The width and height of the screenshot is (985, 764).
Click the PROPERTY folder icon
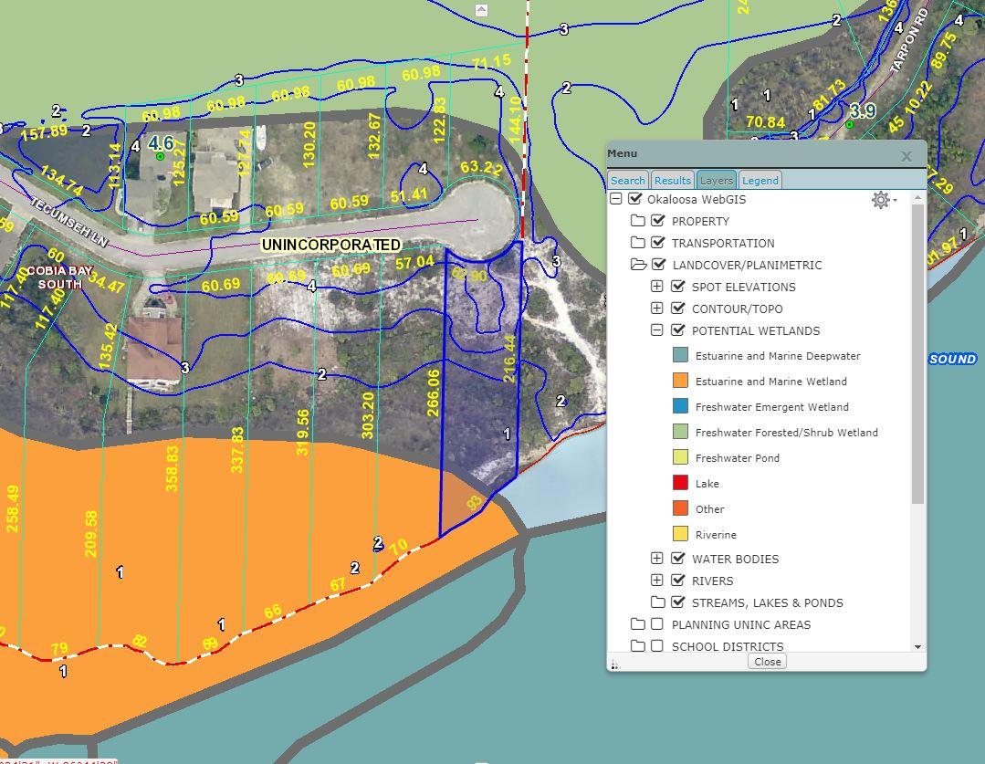tap(638, 221)
